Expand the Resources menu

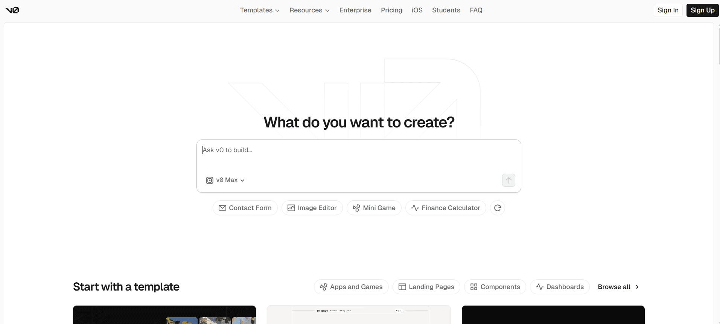[309, 10]
